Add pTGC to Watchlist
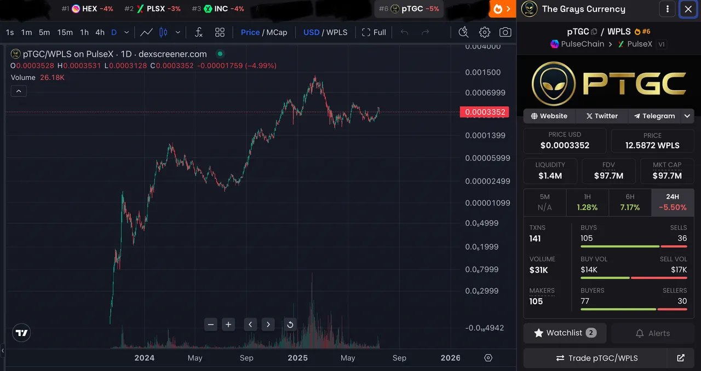This screenshot has height=371, width=701. coord(565,333)
